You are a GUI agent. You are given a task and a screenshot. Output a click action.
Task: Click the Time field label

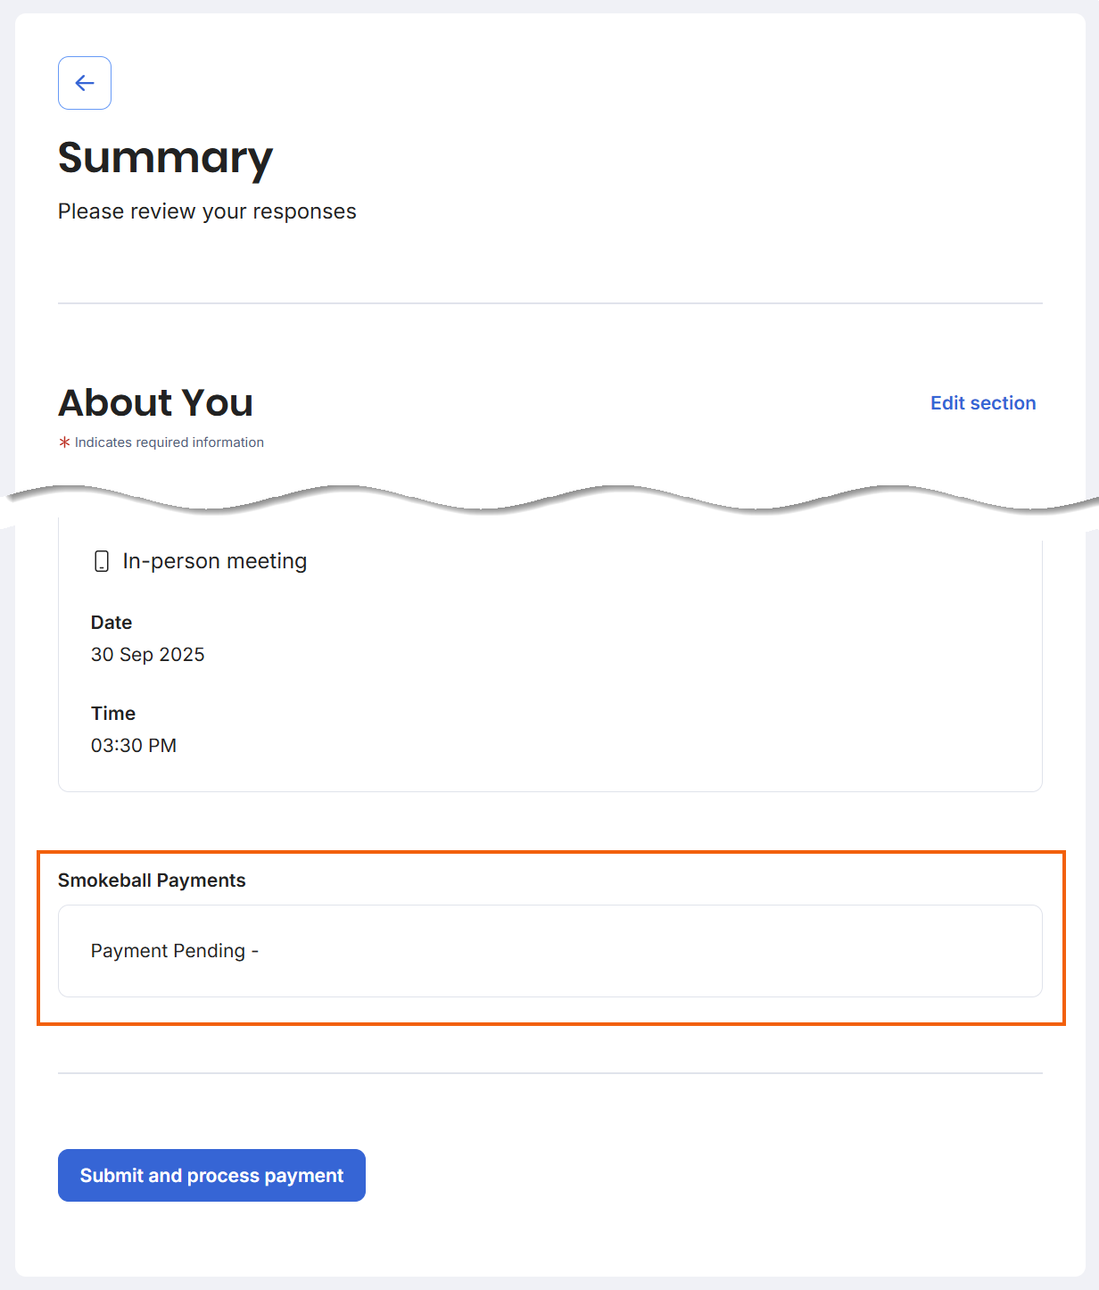(x=113, y=714)
